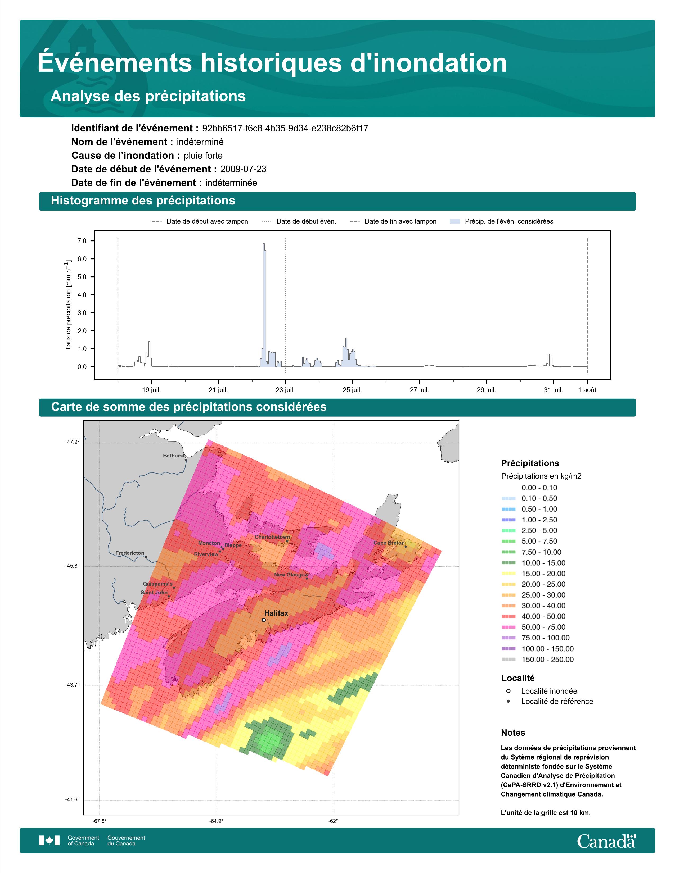
Task: Click the L'unité de la grille est 10 km note
Action: click(546, 813)
